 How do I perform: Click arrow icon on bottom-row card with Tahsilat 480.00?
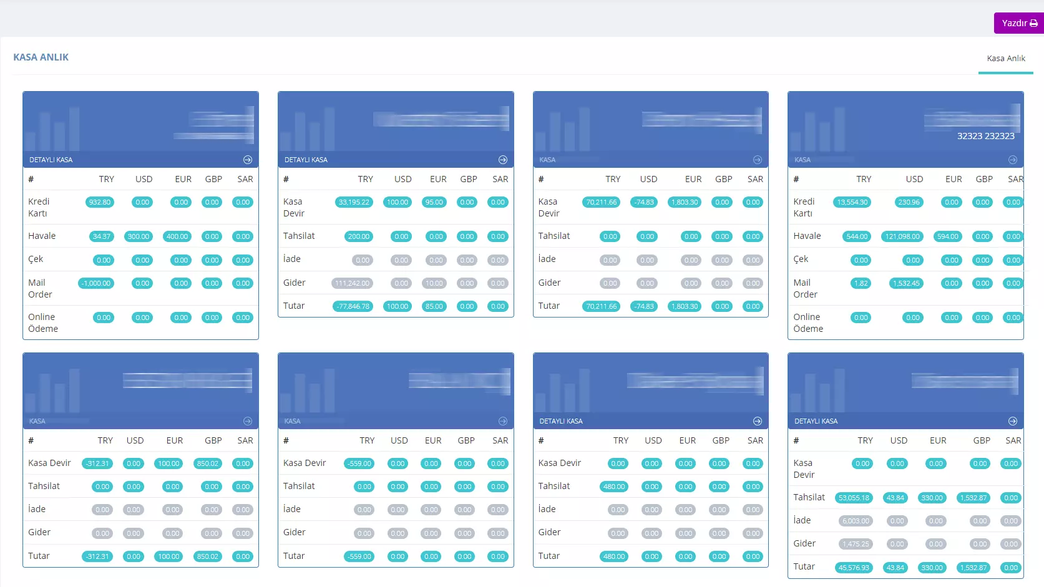(758, 421)
